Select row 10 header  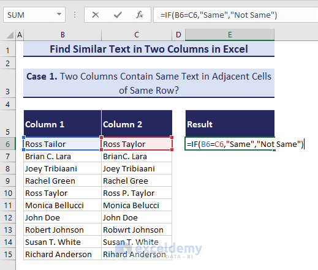7,193
